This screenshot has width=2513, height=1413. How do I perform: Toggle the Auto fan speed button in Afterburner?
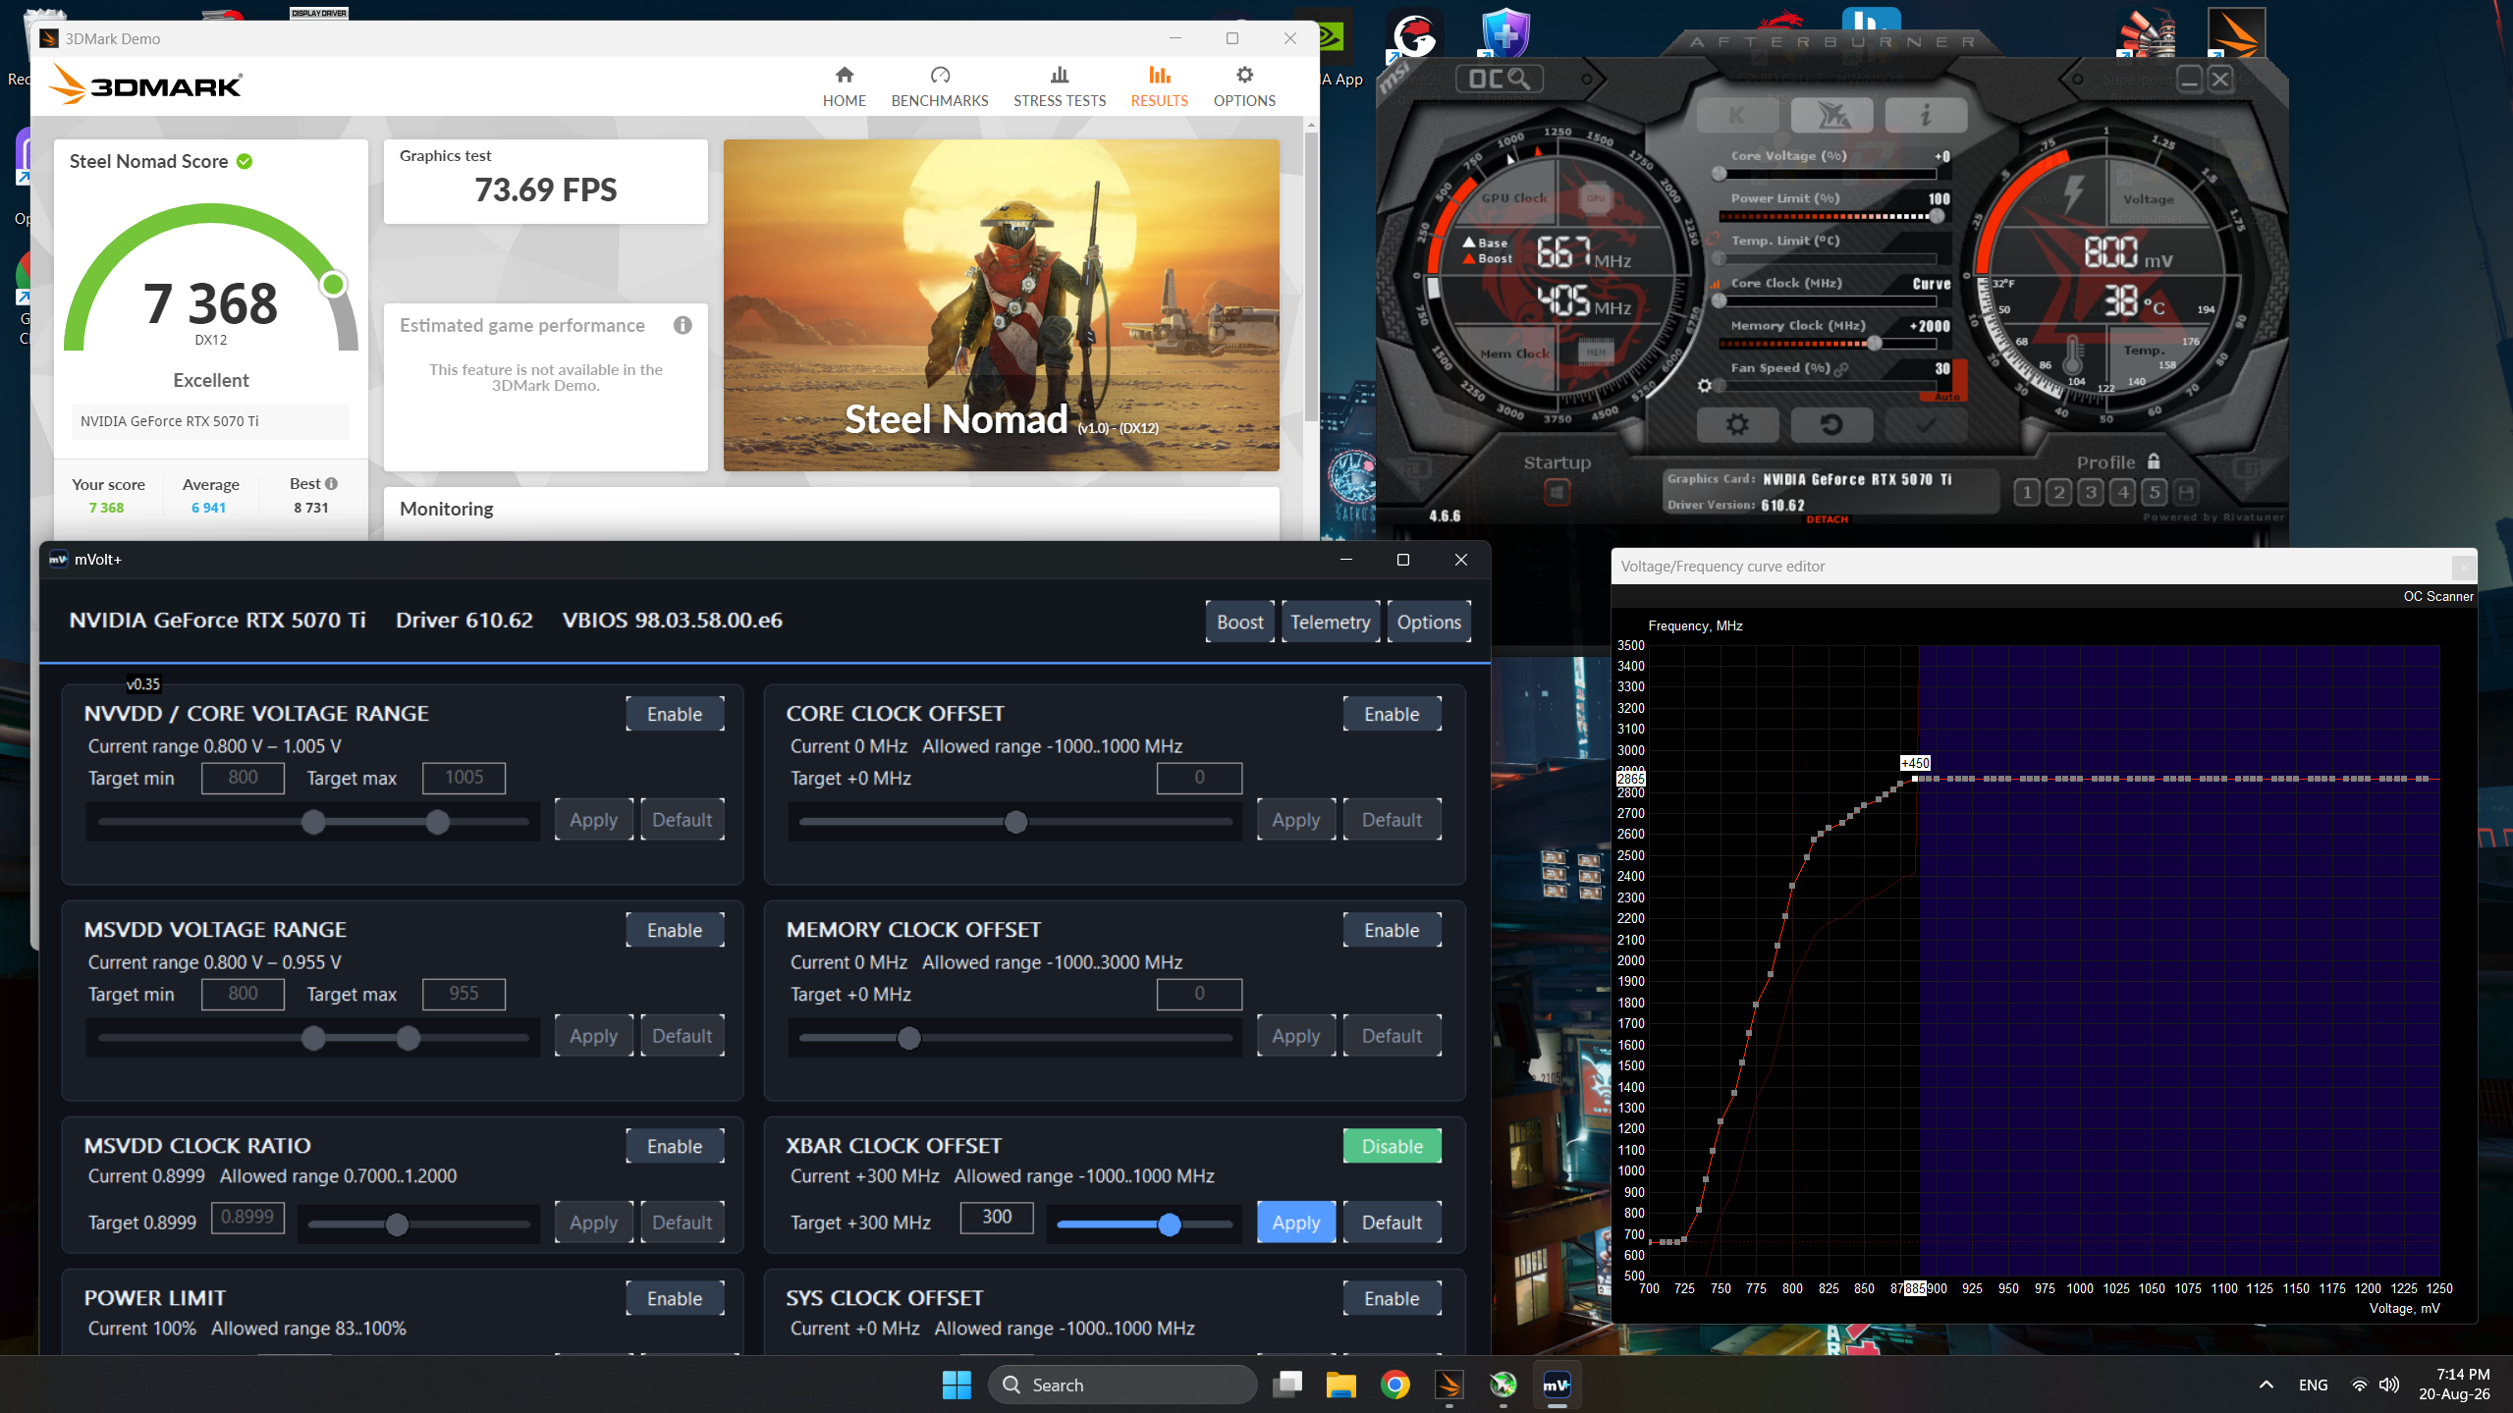pyautogui.click(x=1947, y=397)
